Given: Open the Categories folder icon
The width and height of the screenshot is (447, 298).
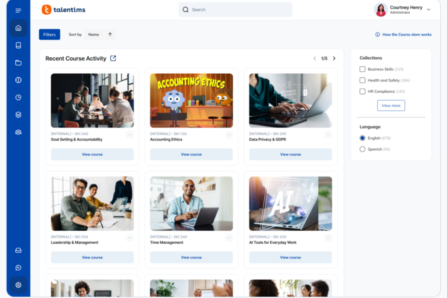Looking at the screenshot, I should coord(18,62).
